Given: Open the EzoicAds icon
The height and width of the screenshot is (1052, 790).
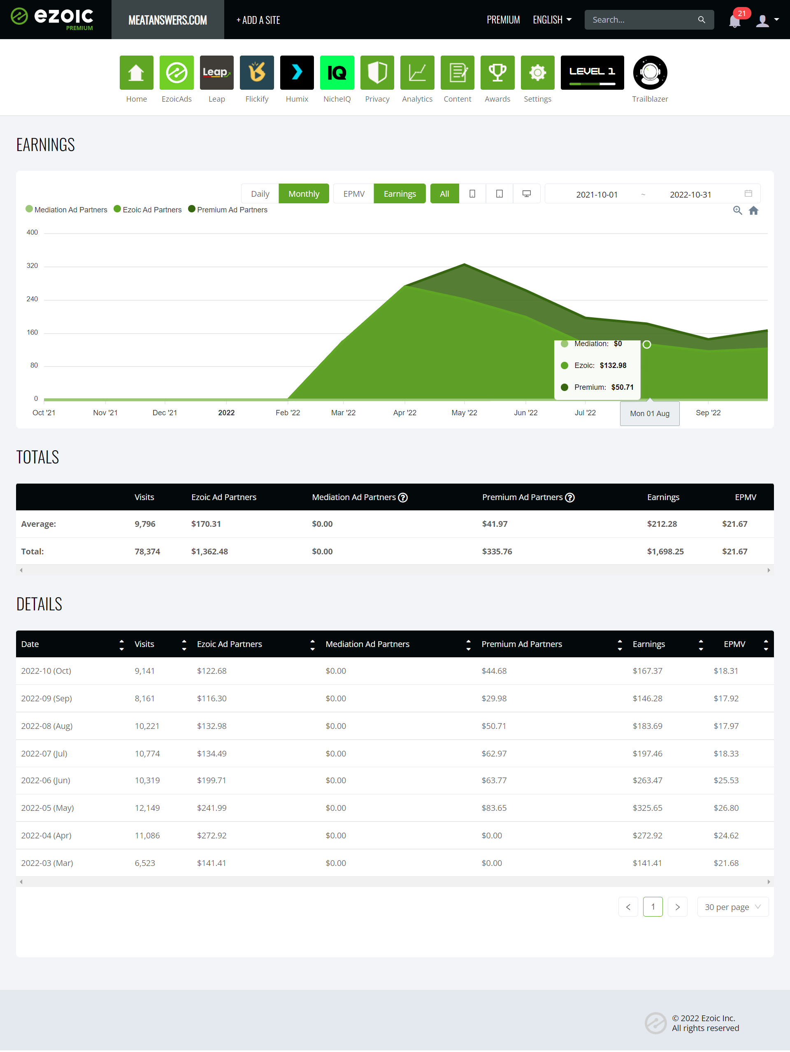Looking at the screenshot, I should (x=177, y=73).
